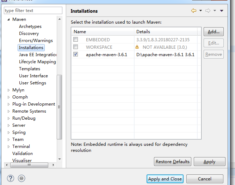Click the Details column header
The image size is (235, 185).
pyautogui.click(x=166, y=32)
